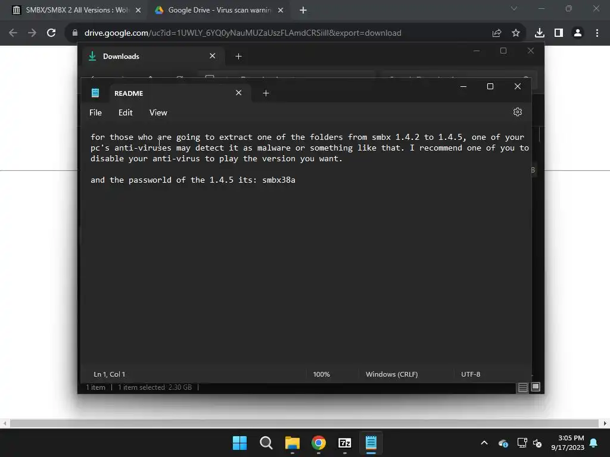Click the horizontal scrollbar of Chrome page
The image size is (610, 457).
tap(304, 423)
